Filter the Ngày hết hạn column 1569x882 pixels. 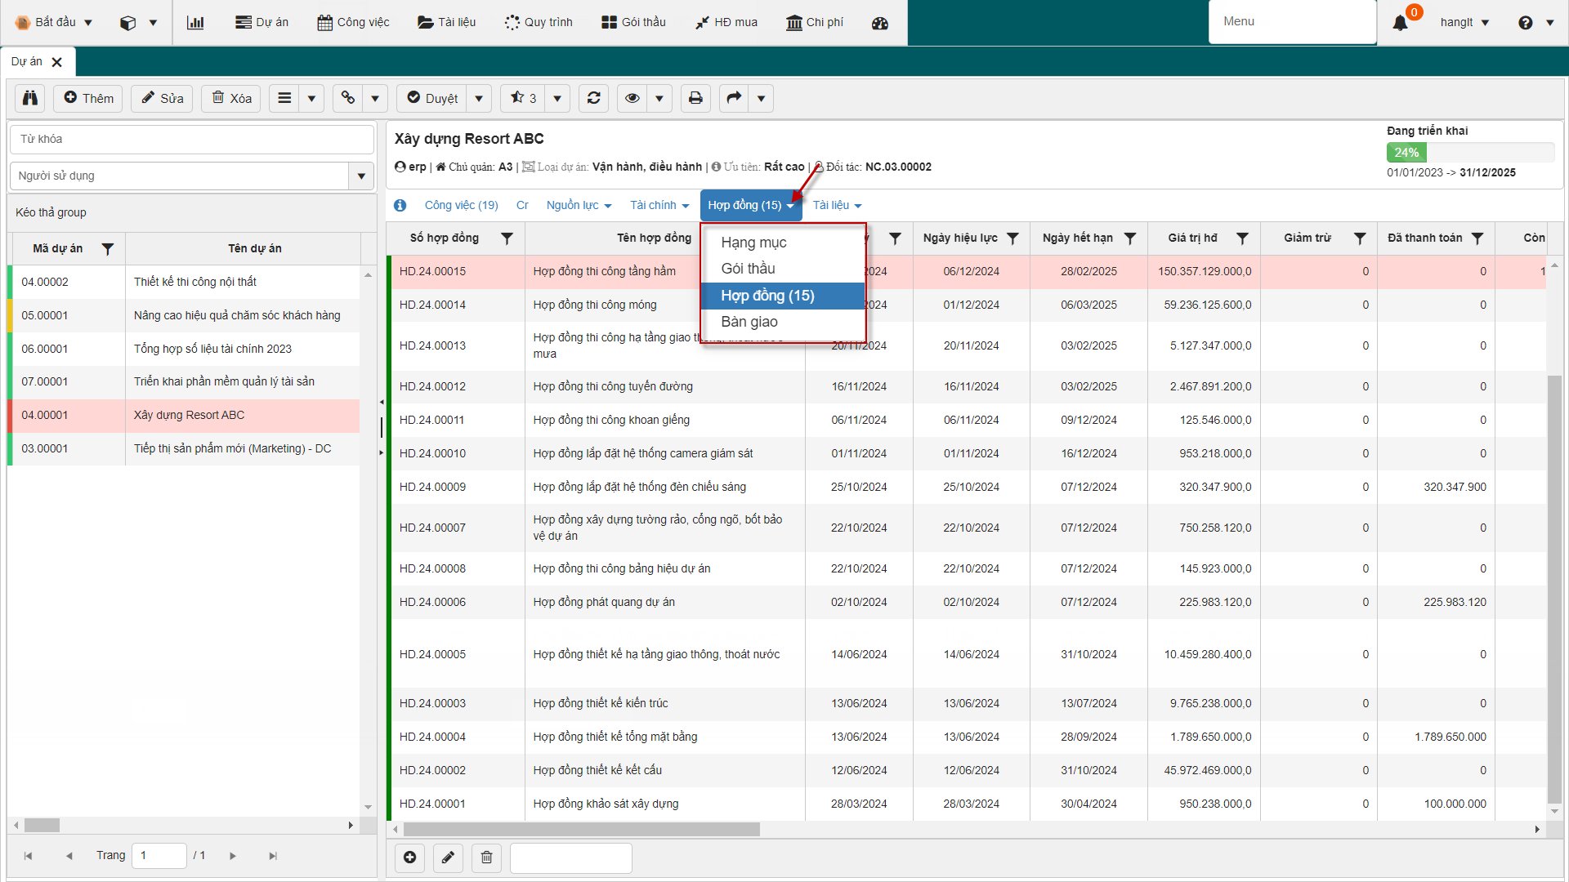[1130, 238]
